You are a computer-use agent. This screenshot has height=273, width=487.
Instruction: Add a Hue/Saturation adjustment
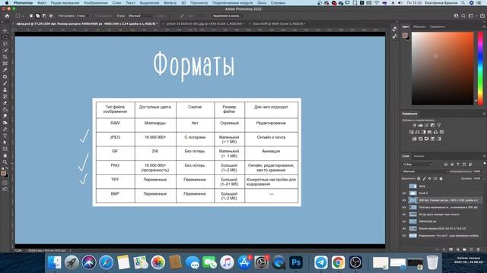coord(411,132)
